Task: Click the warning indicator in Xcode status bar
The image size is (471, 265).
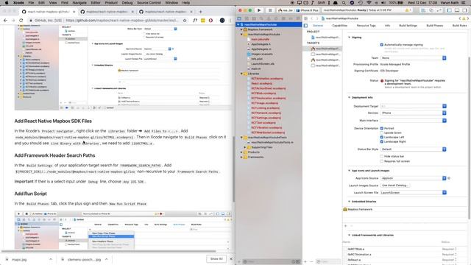Action: [x=408, y=10]
